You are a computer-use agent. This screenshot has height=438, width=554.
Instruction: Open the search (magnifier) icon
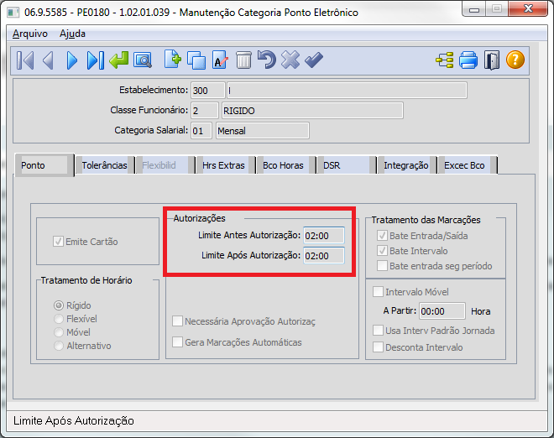[143, 60]
